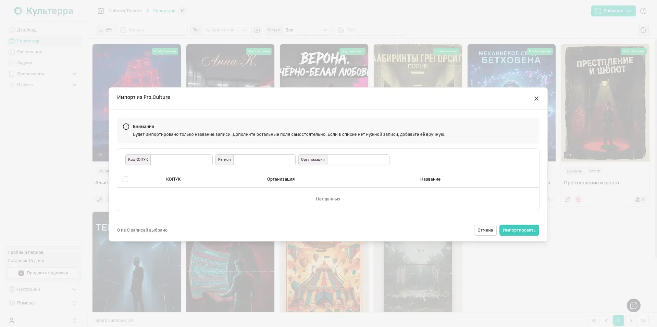Open the Статус dropdown showing Все
Viewport: 657px width, 327px height.
(x=306, y=30)
